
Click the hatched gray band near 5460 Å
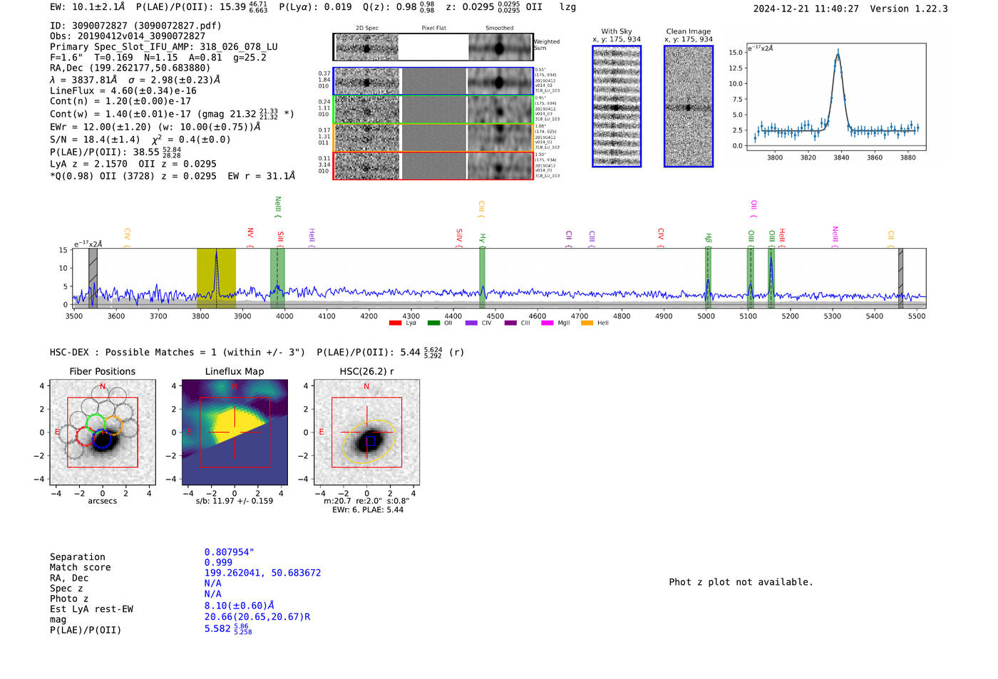pyautogui.click(x=900, y=278)
